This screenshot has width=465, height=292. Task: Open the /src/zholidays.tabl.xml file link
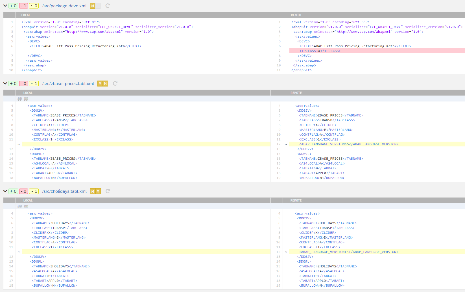[x=64, y=191]
